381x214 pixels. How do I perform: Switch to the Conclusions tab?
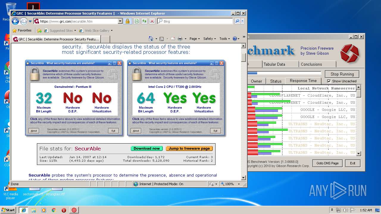(317, 64)
